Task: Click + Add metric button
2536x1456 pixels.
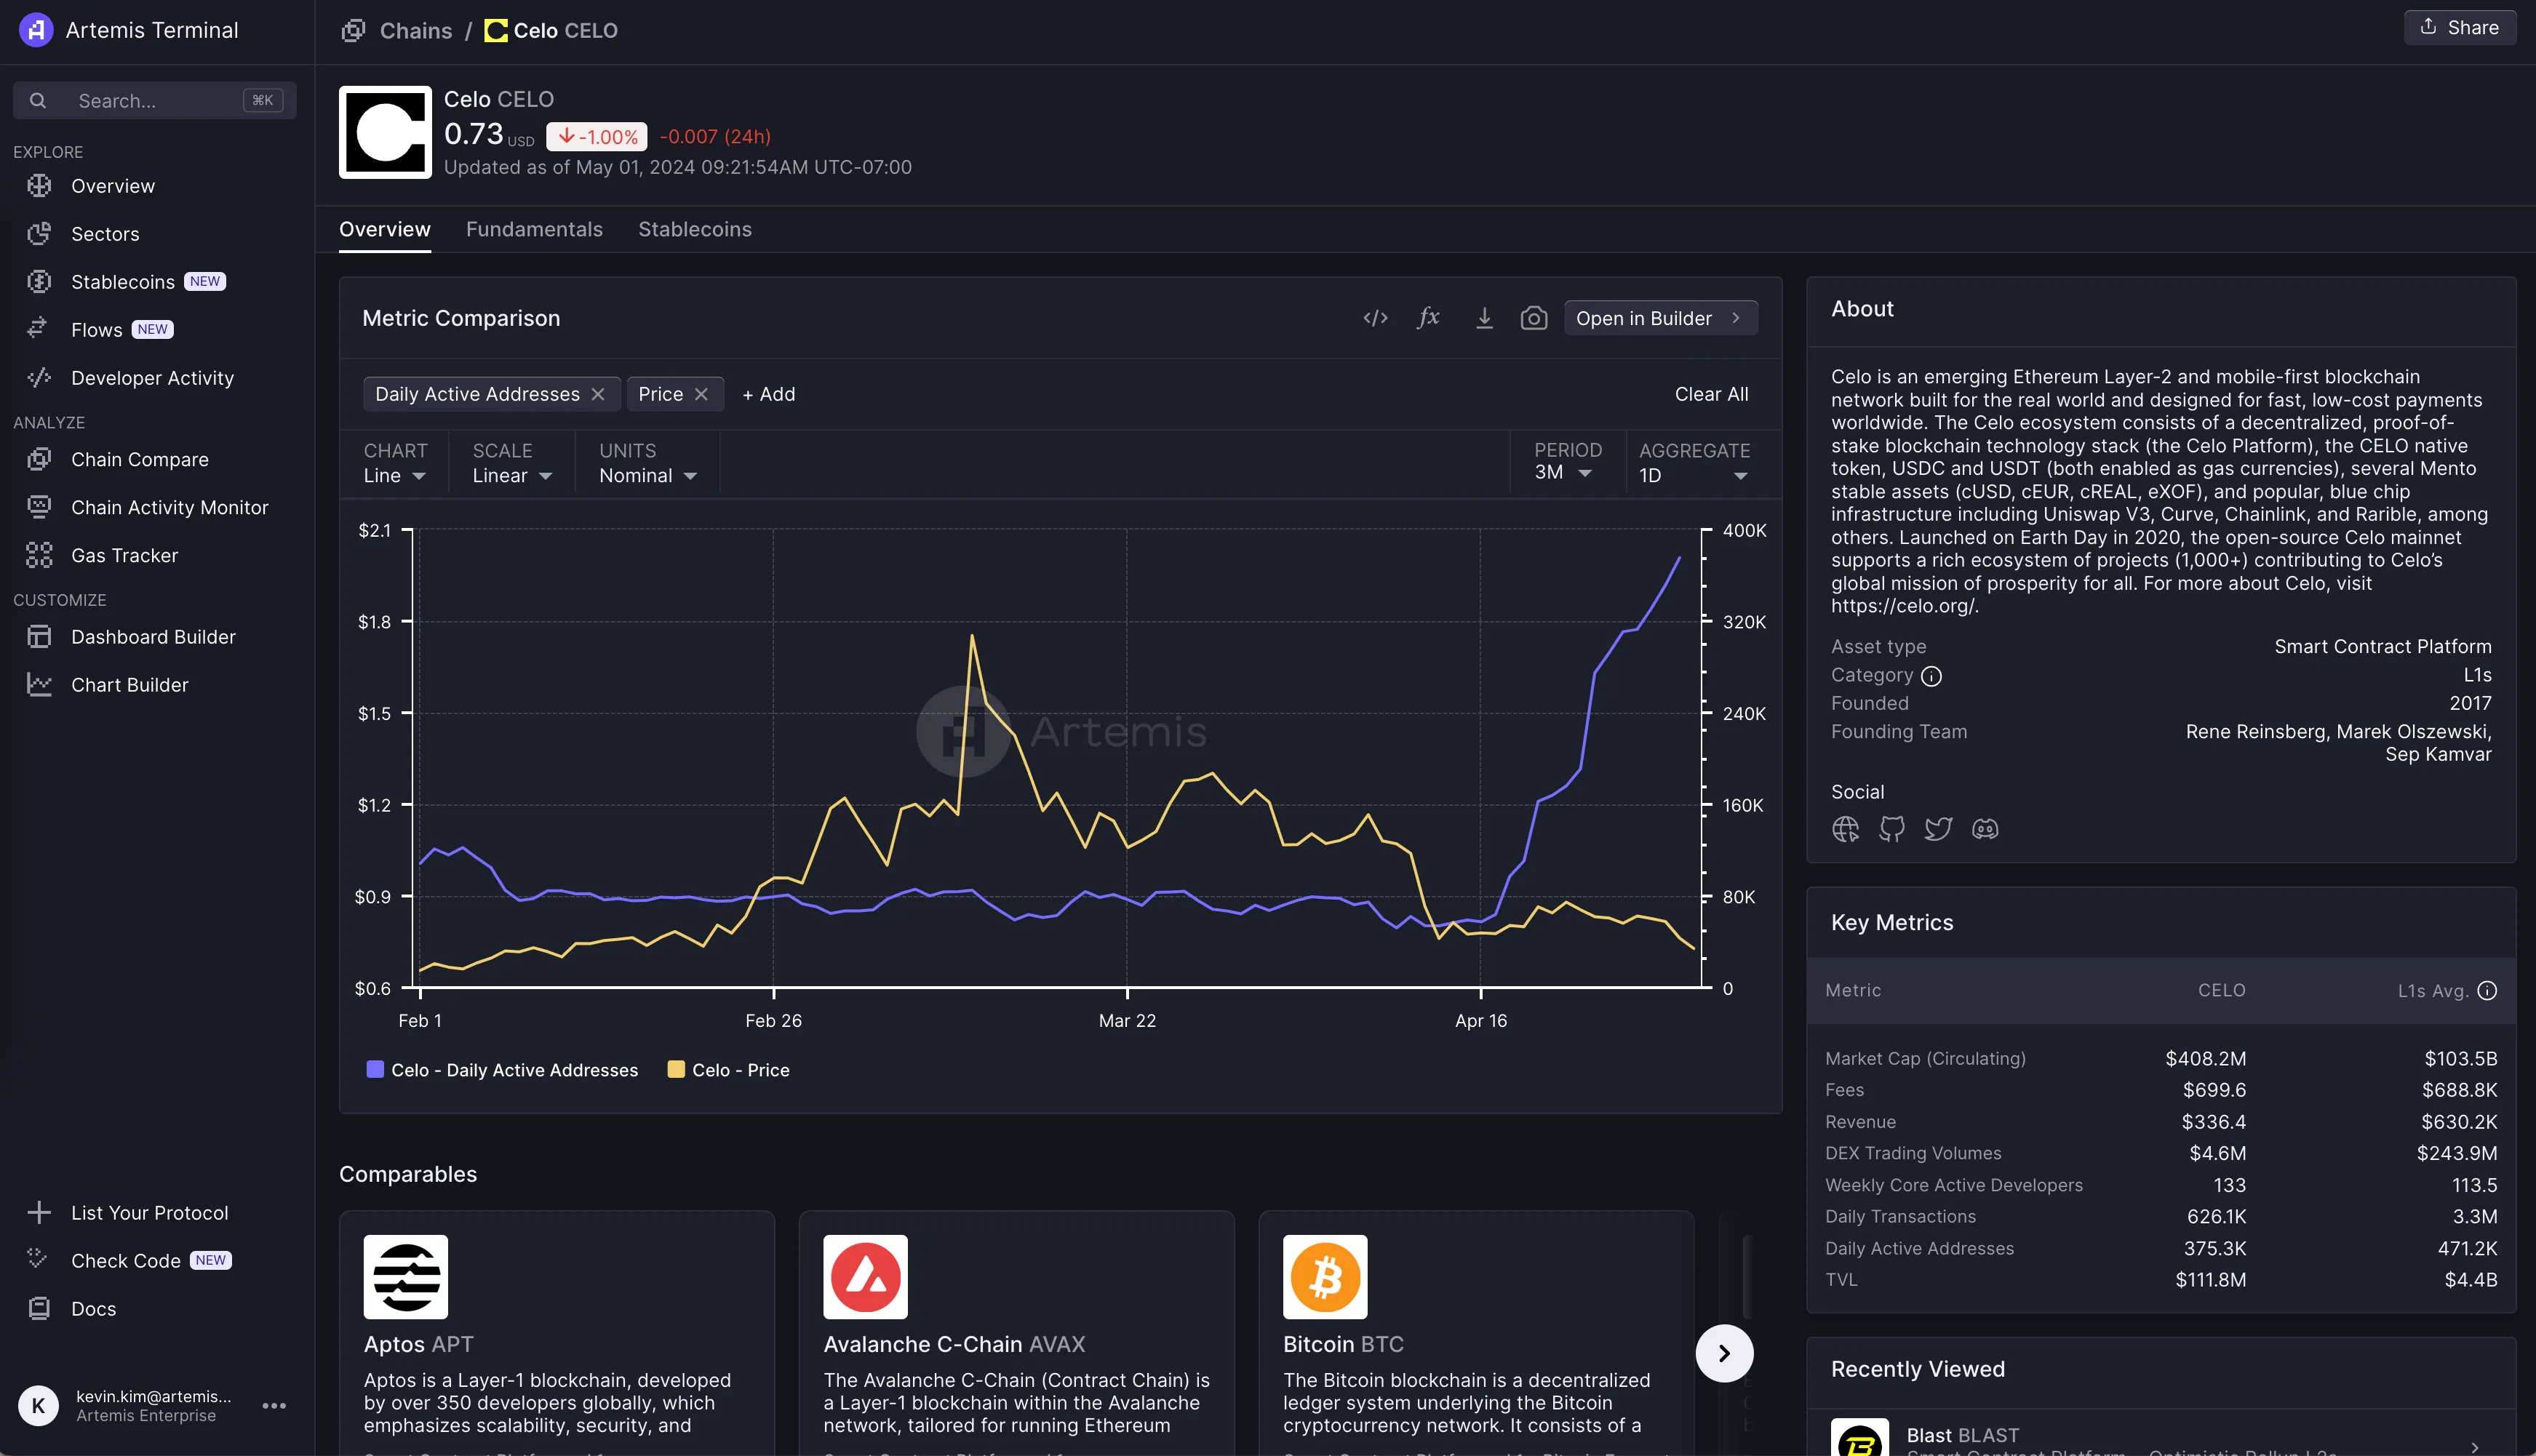Action: tap(768, 394)
